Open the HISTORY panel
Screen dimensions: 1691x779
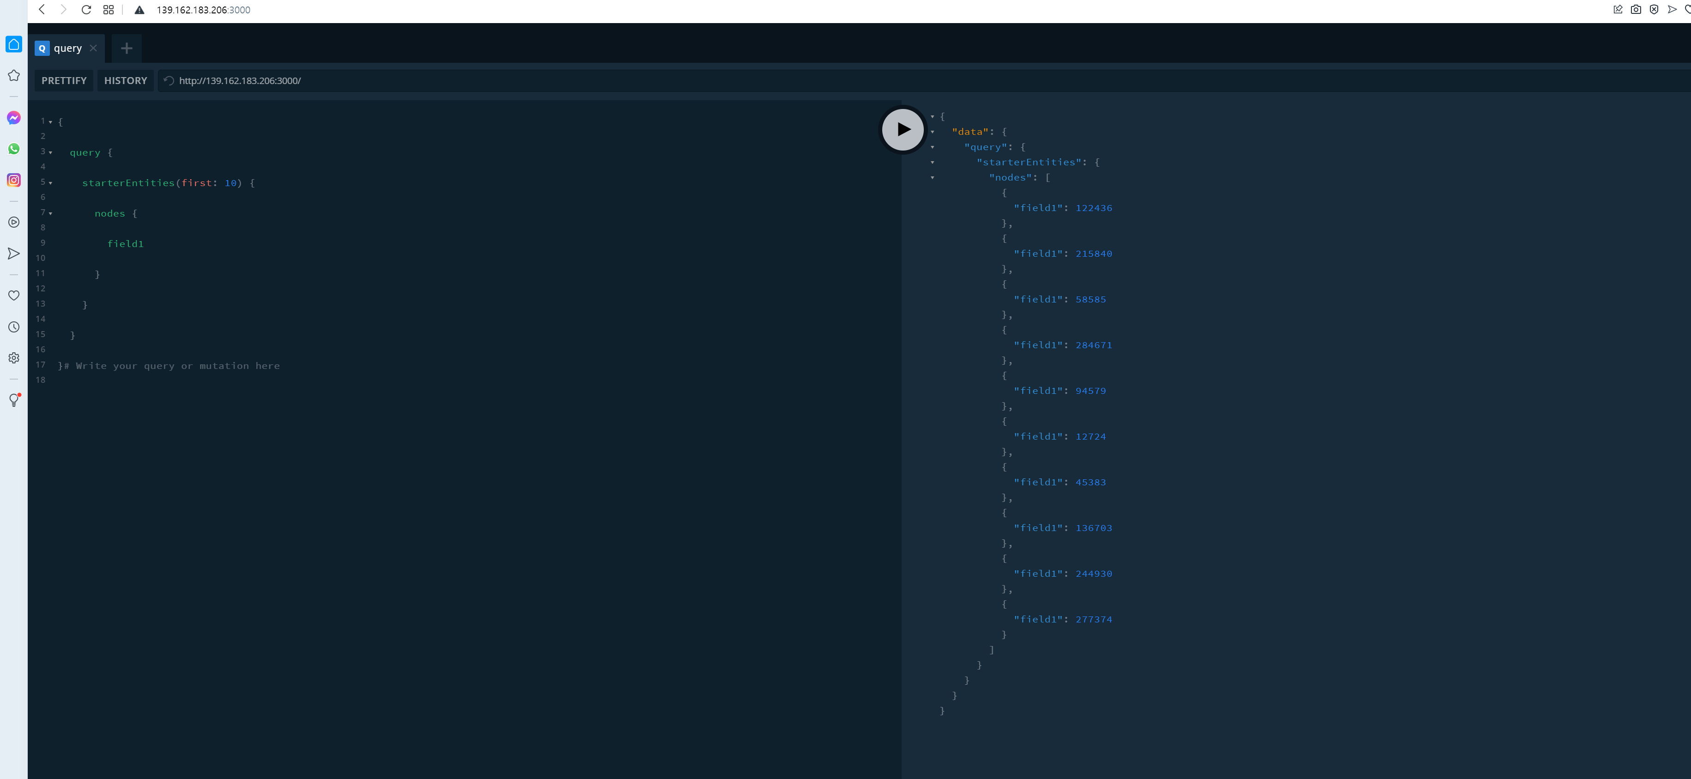coord(125,80)
